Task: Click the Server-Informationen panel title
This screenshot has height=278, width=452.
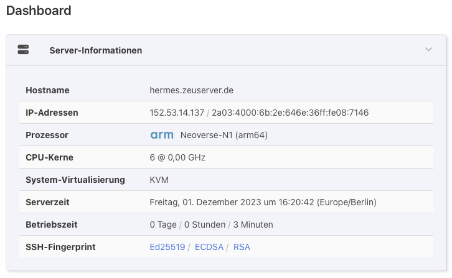Action: tap(95, 50)
